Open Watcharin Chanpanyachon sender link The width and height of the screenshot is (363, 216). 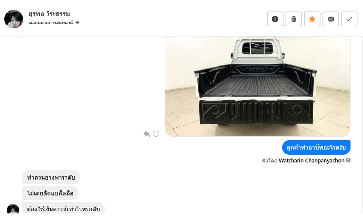(x=311, y=160)
